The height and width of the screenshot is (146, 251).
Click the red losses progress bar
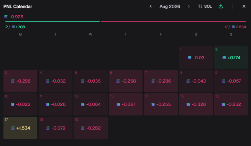click(x=173, y=22)
